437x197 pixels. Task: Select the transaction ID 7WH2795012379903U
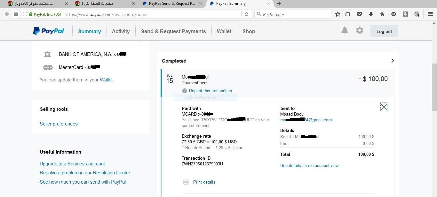202,164
